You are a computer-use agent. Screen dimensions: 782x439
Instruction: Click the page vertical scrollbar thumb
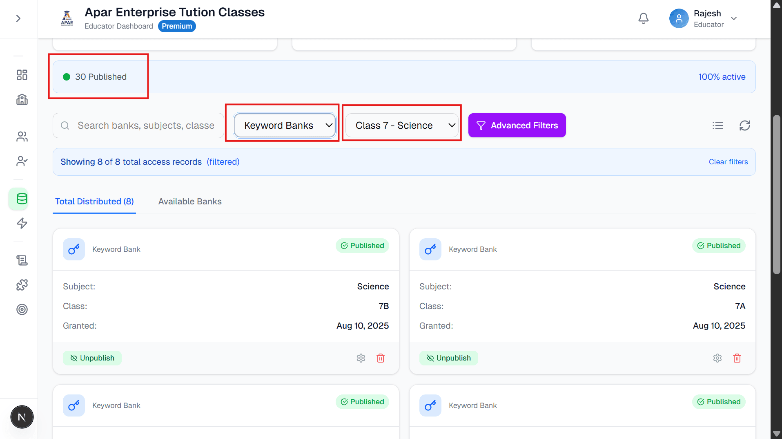point(776,195)
